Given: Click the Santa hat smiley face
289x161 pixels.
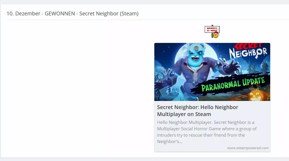Looking at the screenshot, I should pos(215,35).
